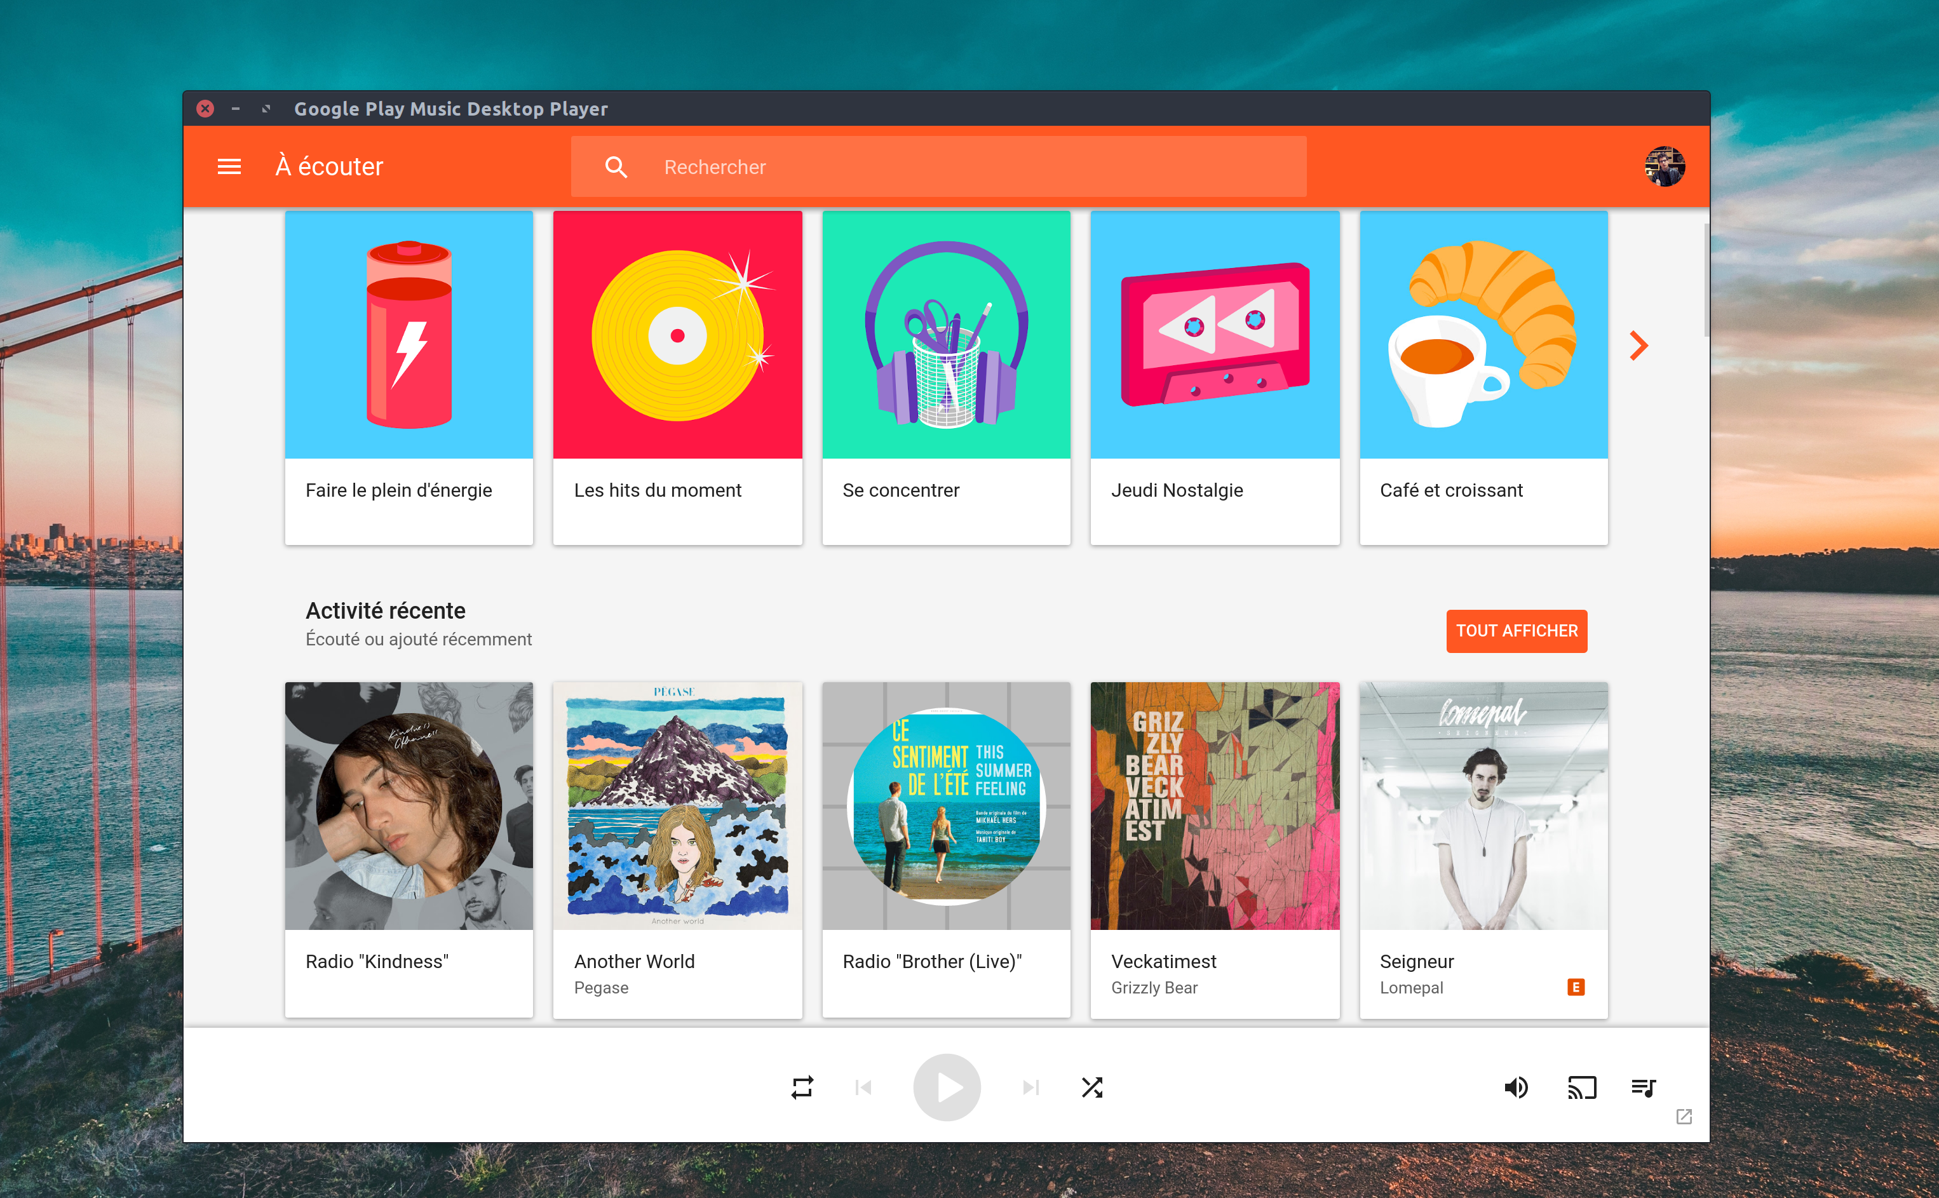Click the search magnifier icon
The width and height of the screenshot is (1939, 1198).
pyautogui.click(x=616, y=166)
